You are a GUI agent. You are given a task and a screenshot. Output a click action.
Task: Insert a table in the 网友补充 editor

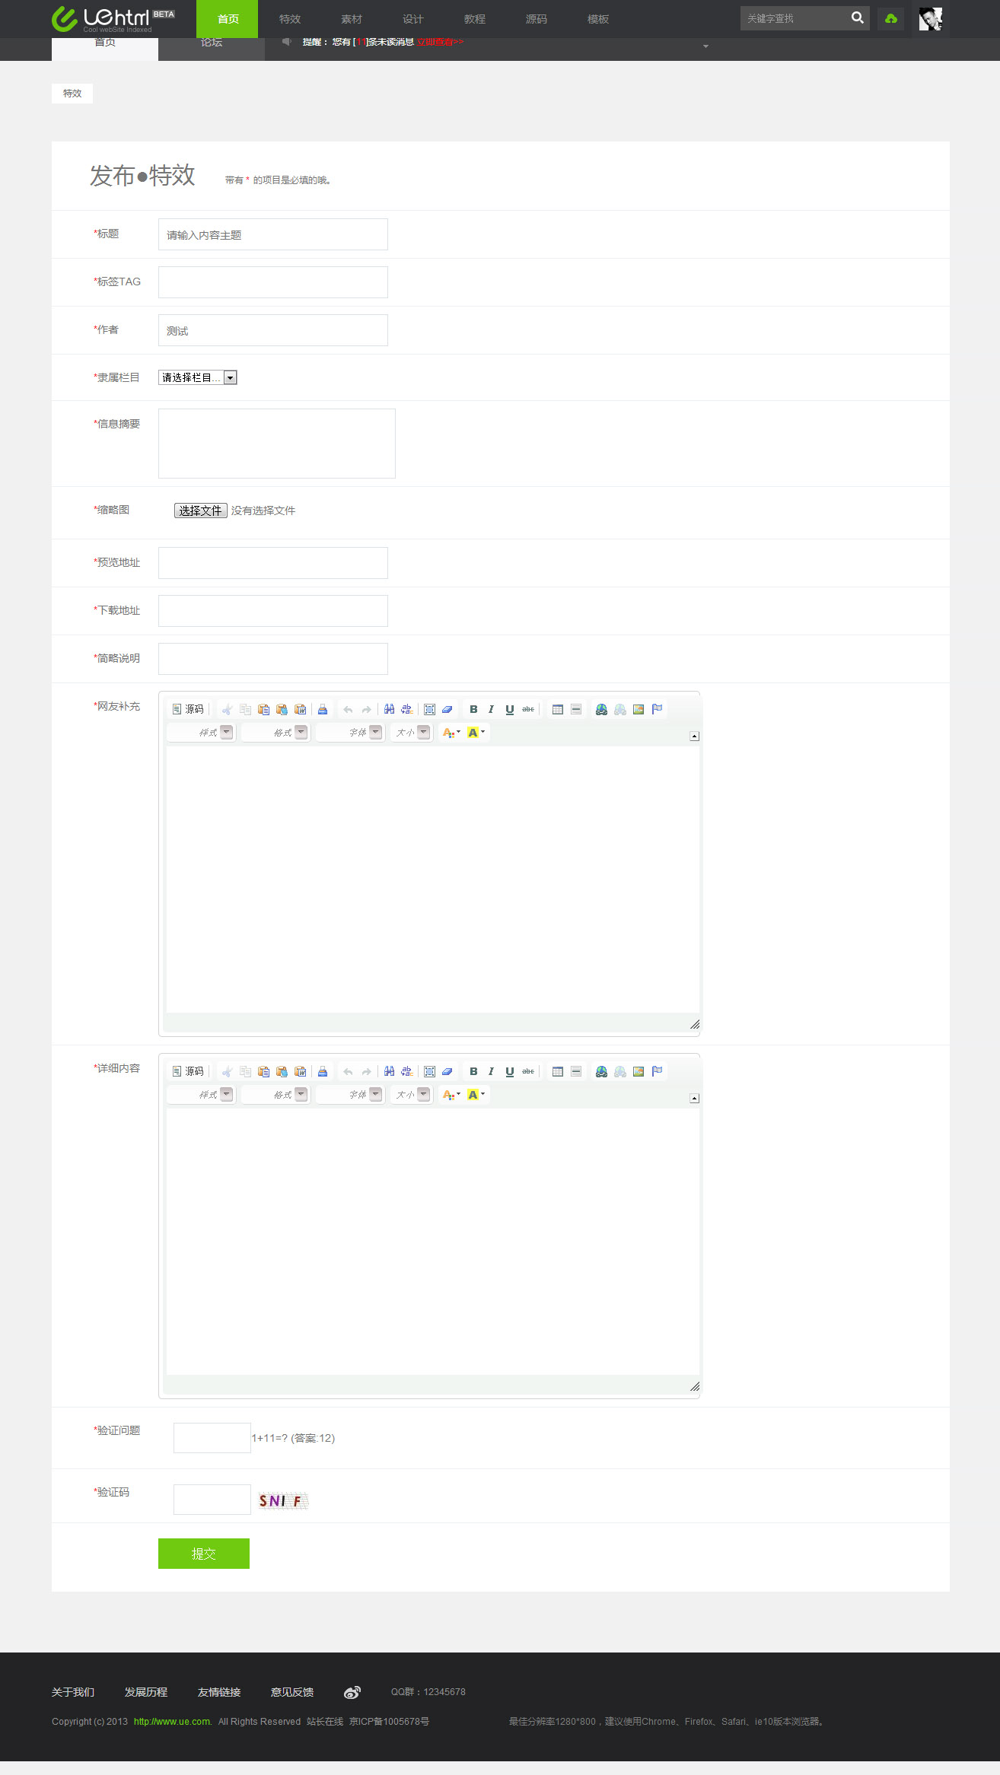point(558,709)
